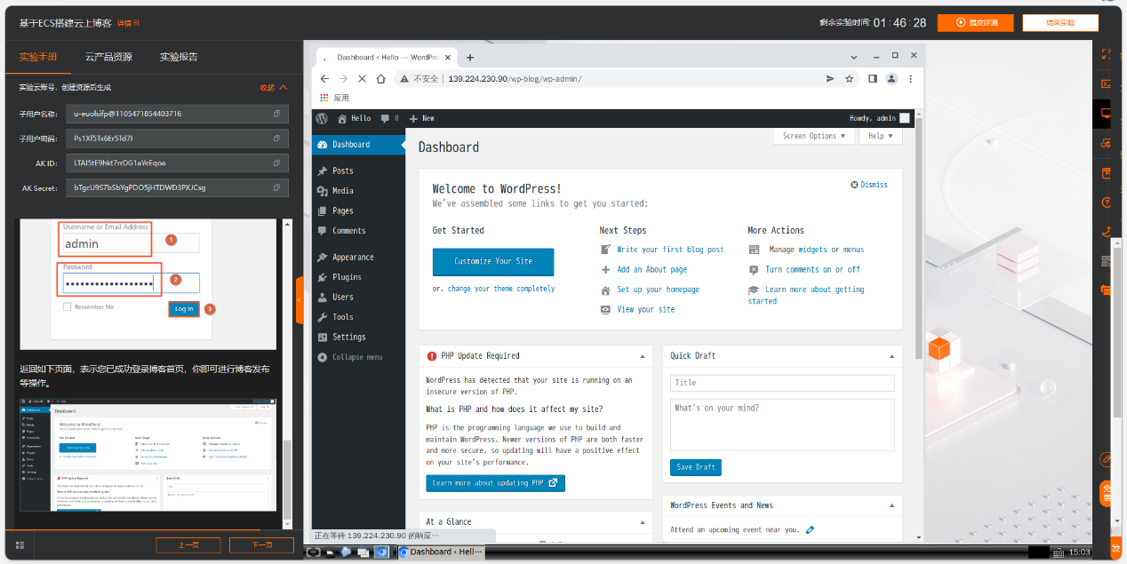Click the 提交评测 button

click(x=976, y=23)
